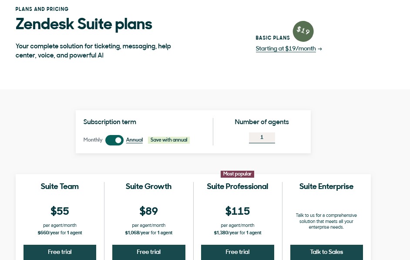The image size is (410, 260).
Task: Click the Most popular tag
Action: tap(237, 174)
